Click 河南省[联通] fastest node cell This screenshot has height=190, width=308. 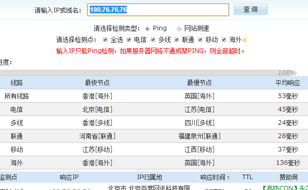[x=97, y=136]
